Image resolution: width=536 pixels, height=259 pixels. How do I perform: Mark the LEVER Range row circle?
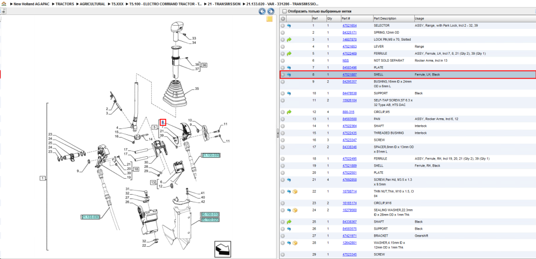tap(282, 47)
